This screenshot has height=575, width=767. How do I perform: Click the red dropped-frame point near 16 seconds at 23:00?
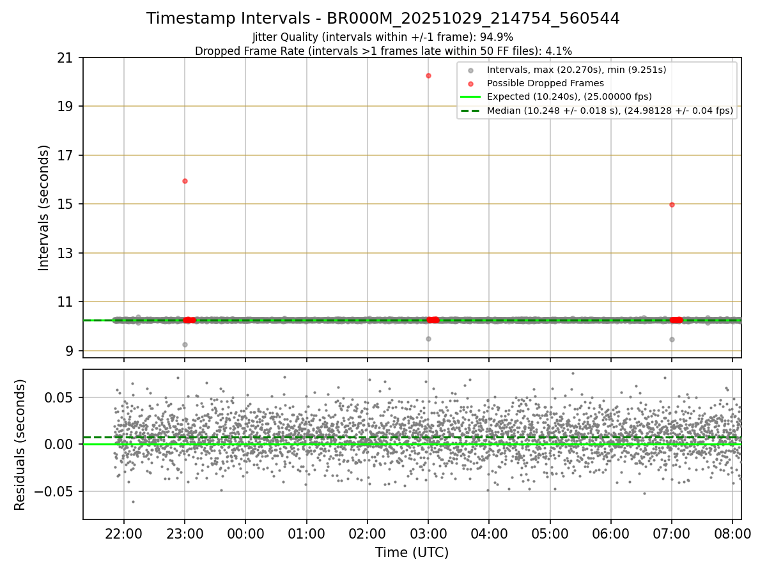tap(185, 181)
